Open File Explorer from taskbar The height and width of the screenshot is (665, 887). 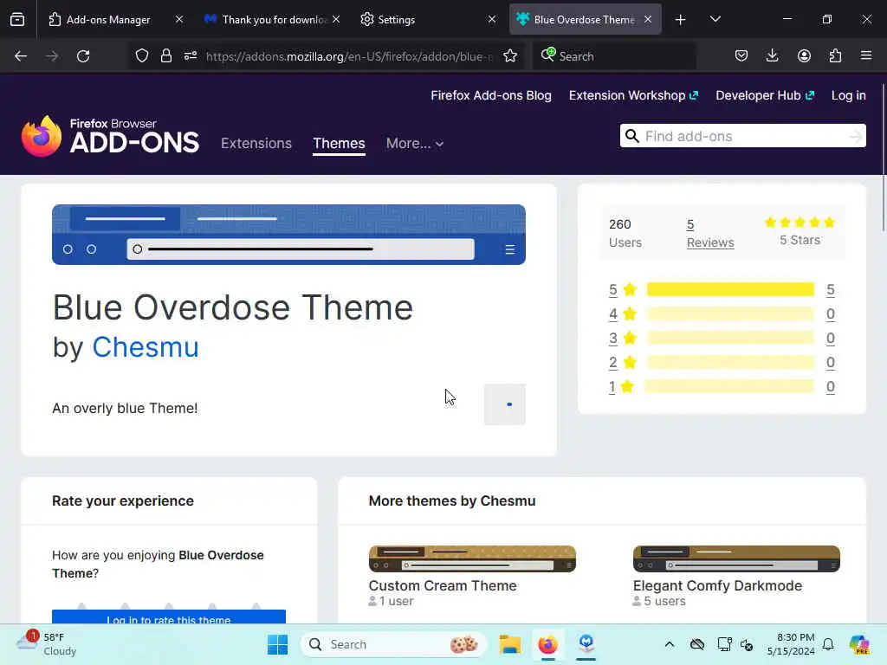(509, 644)
